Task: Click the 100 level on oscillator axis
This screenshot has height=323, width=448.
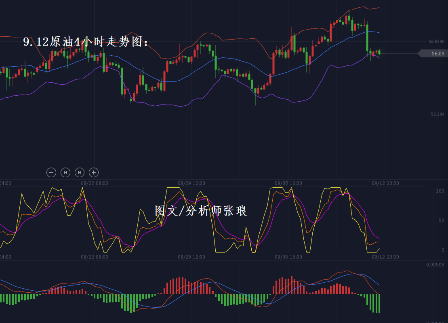Action: coord(440,191)
